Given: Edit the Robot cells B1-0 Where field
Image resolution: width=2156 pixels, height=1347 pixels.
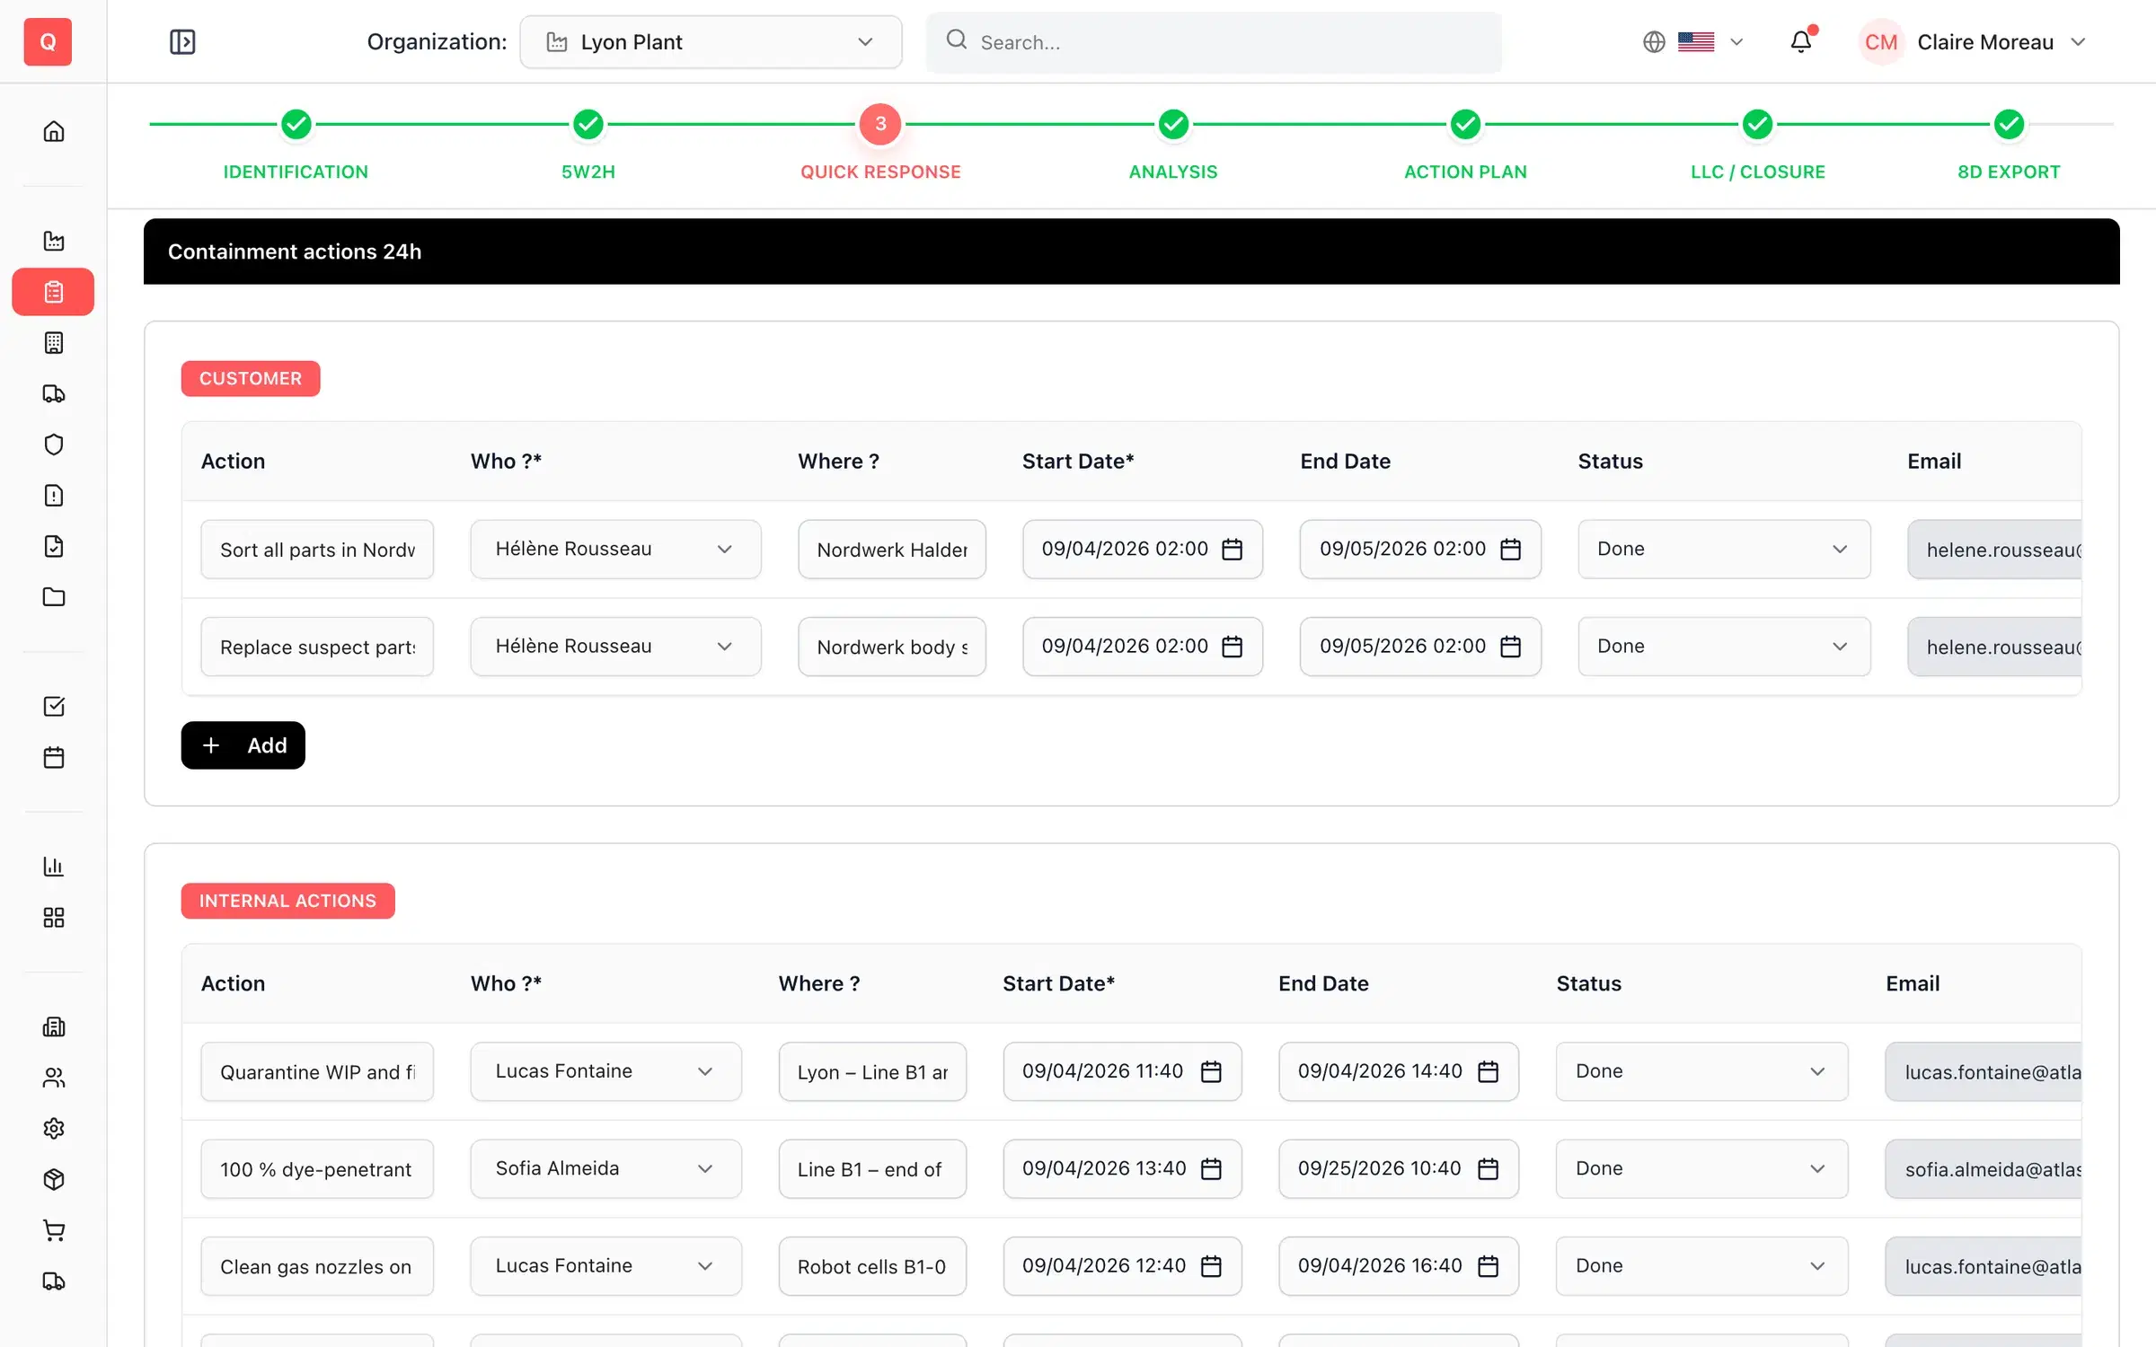Looking at the screenshot, I should (x=872, y=1266).
